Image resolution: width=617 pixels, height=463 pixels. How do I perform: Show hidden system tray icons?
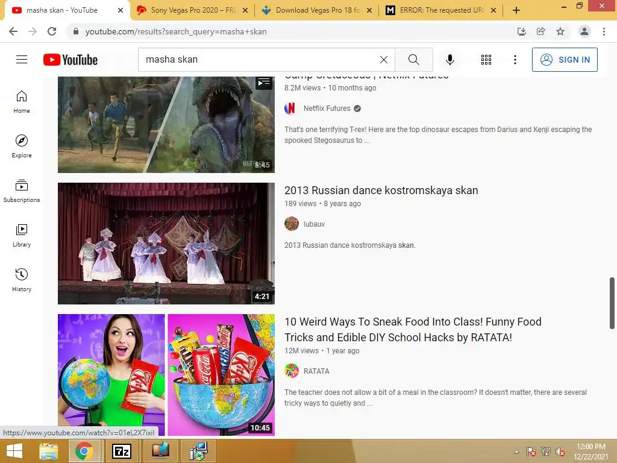tap(516, 452)
